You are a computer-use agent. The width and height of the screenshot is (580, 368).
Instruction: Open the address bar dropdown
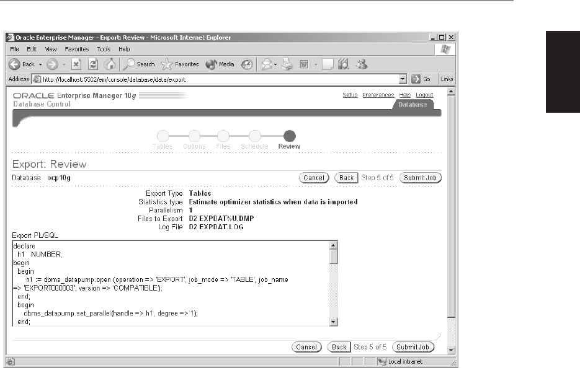coord(403,79)
